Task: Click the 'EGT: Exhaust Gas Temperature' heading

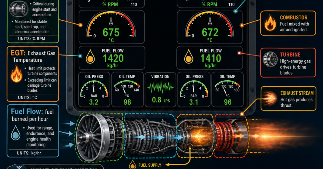Action: (x=33, y=56)
